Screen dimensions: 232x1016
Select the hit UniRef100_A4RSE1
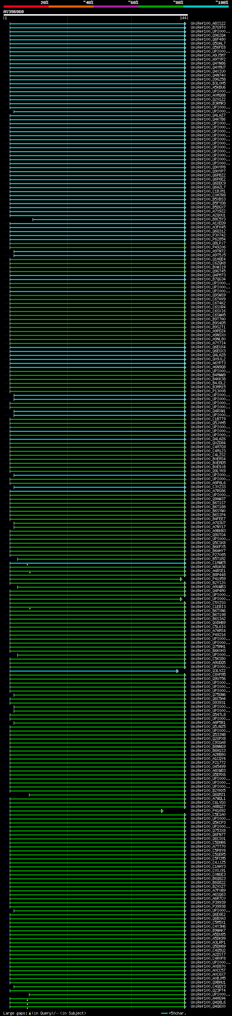point(208,571)
